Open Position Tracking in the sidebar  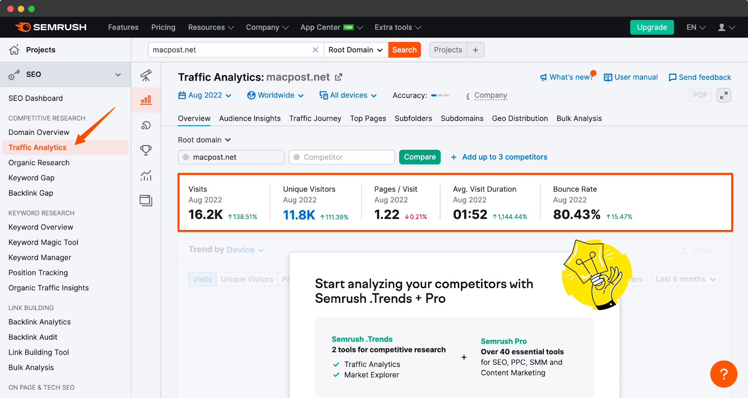(38, 273)
